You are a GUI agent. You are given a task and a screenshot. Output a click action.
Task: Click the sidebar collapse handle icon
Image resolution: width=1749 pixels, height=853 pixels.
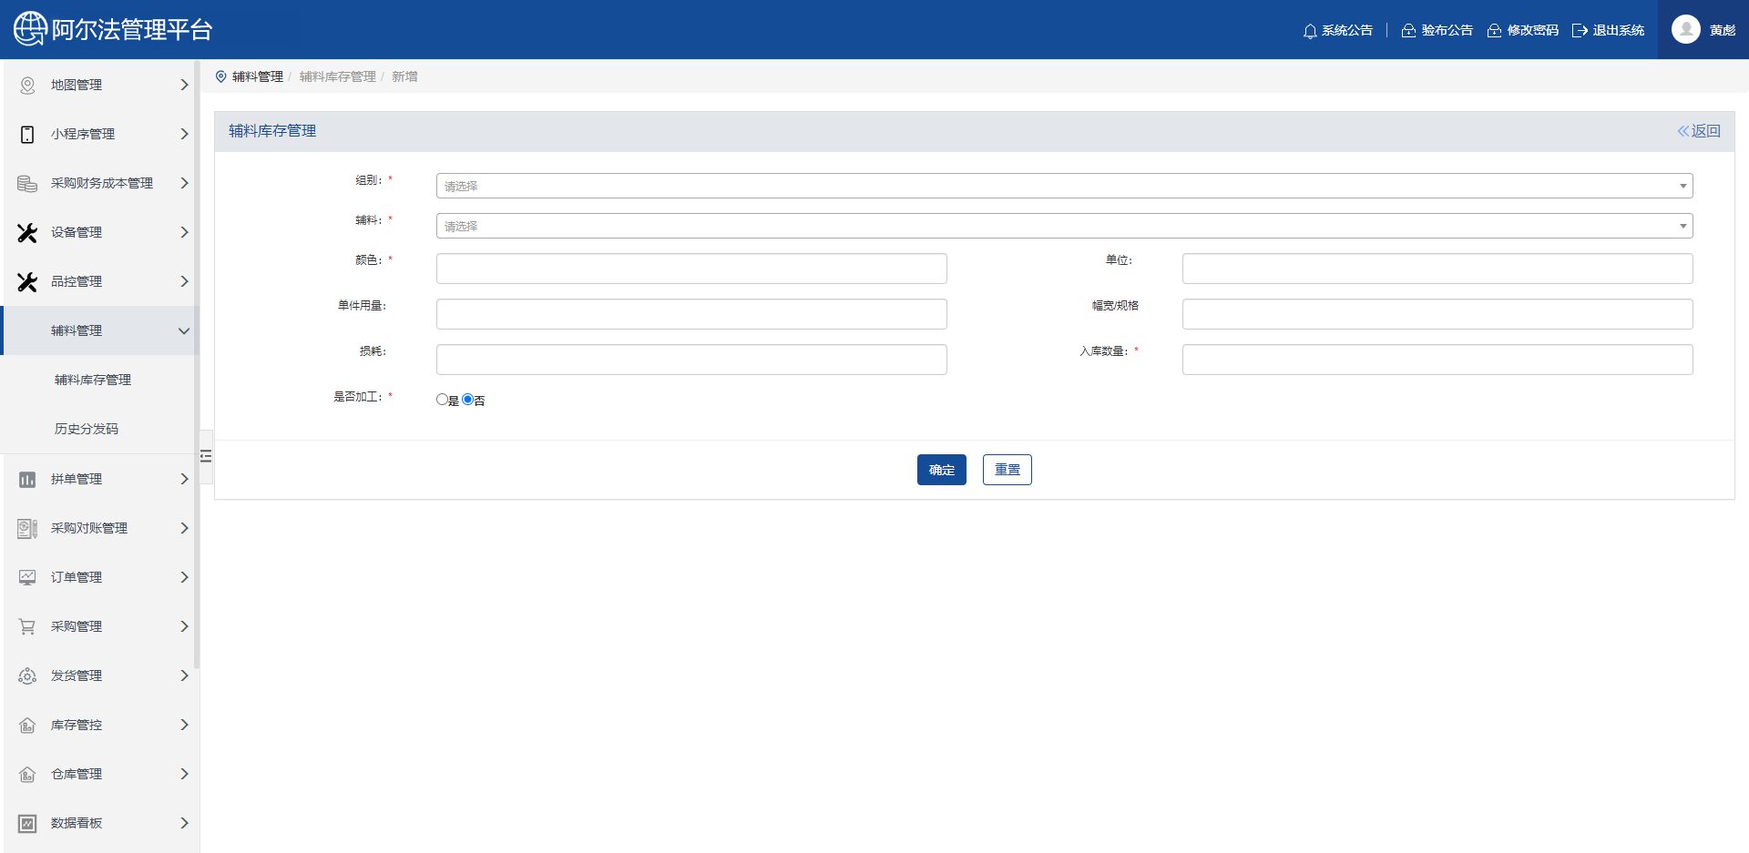click(206, 456)
